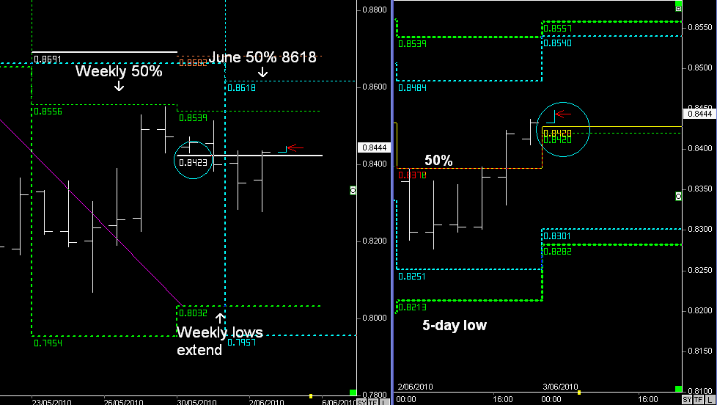717x405 pixels.
Task: Click the 0.8300 price axis value
Action: click(x=701, y=229)
